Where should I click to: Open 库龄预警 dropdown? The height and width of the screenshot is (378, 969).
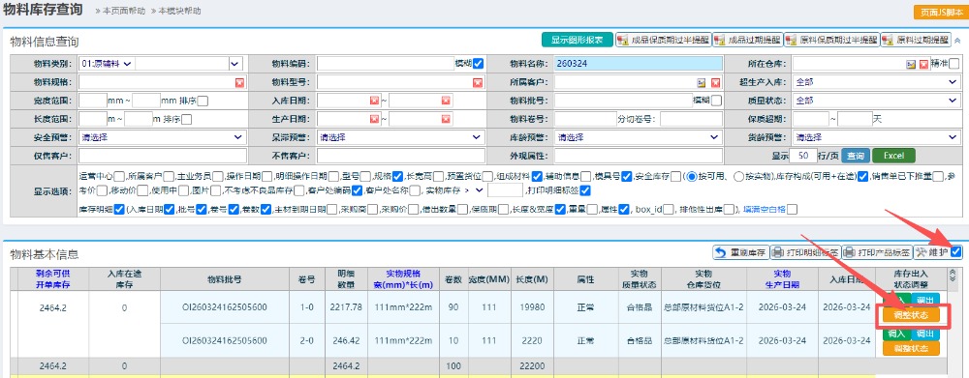(639, 137)
